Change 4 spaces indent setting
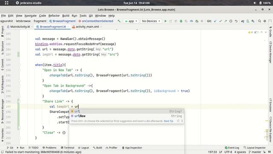This screenshot has width=273, height=154. (x=240, y=152)
